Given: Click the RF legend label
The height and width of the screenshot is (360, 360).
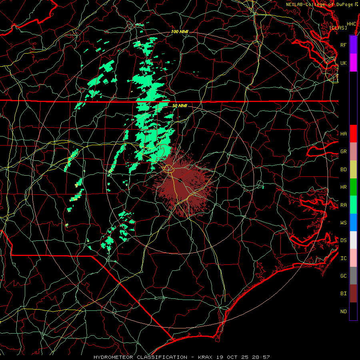Looking at the screenshot, I should [344, 45].
